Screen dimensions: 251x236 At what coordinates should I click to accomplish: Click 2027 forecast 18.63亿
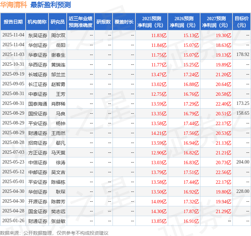(x=223, y=45)
